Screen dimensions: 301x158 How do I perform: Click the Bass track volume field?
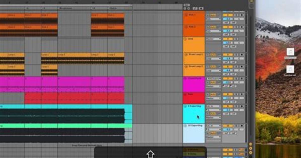tap(228, 98)
